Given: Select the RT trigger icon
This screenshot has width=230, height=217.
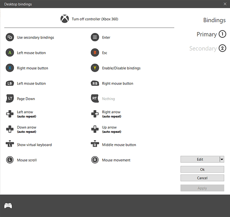Looking at the screenshot, I should [x=95, y=99].
